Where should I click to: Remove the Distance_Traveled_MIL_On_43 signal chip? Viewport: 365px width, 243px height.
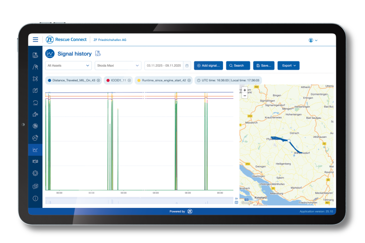98,80
